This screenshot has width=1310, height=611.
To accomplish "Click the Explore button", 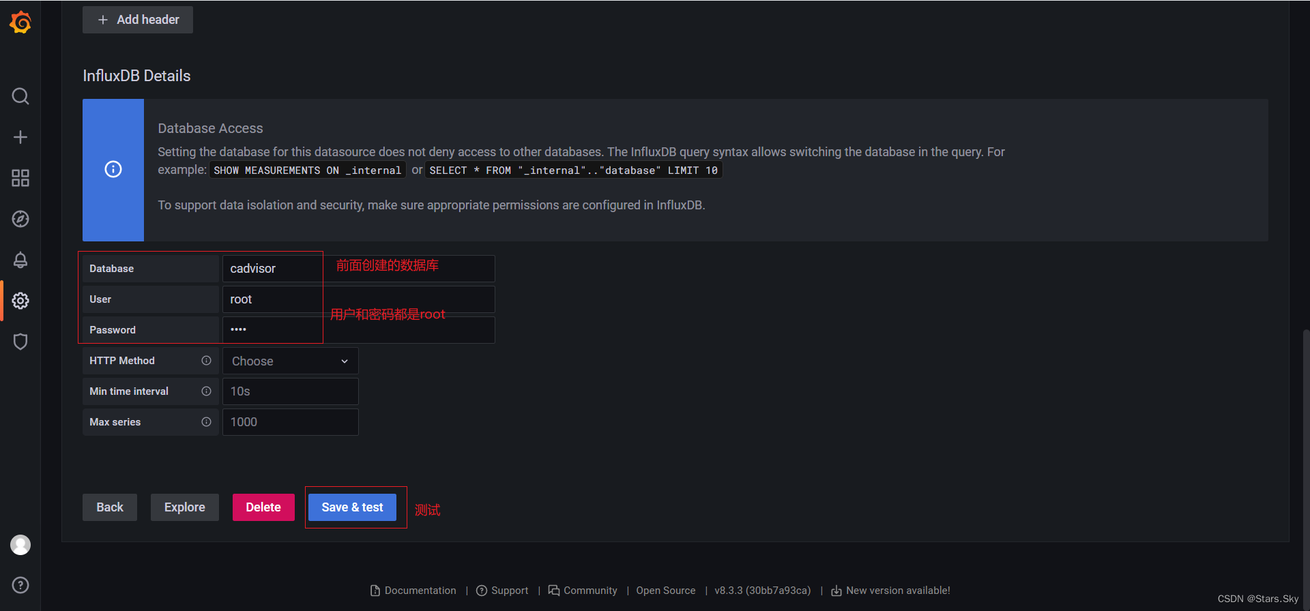I will point(185,507).
